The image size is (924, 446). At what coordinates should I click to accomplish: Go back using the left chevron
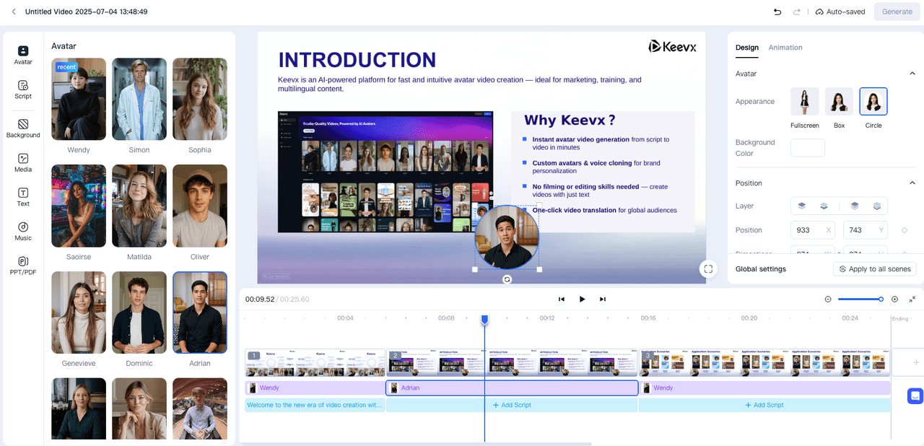tap(13, 12)
